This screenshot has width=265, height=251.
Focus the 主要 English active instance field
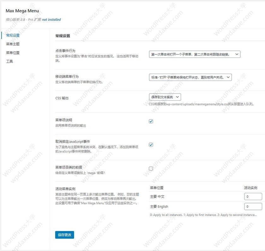(253, 206)
